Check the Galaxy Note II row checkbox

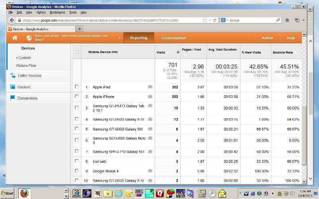tap(77, 140)
